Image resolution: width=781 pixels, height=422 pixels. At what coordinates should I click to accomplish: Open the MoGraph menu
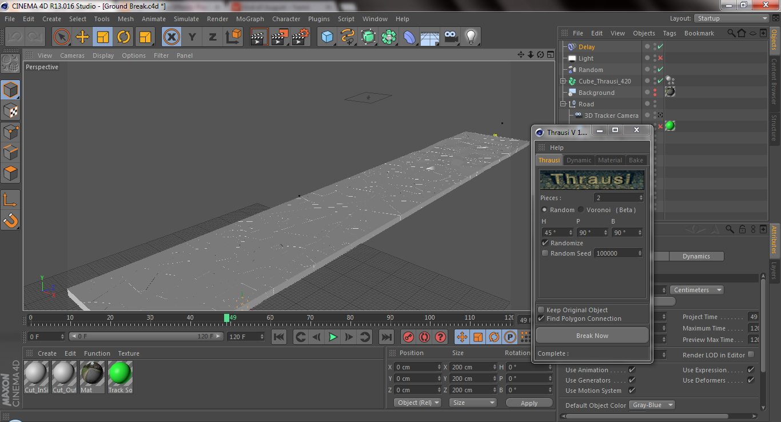tap(250, 19)
